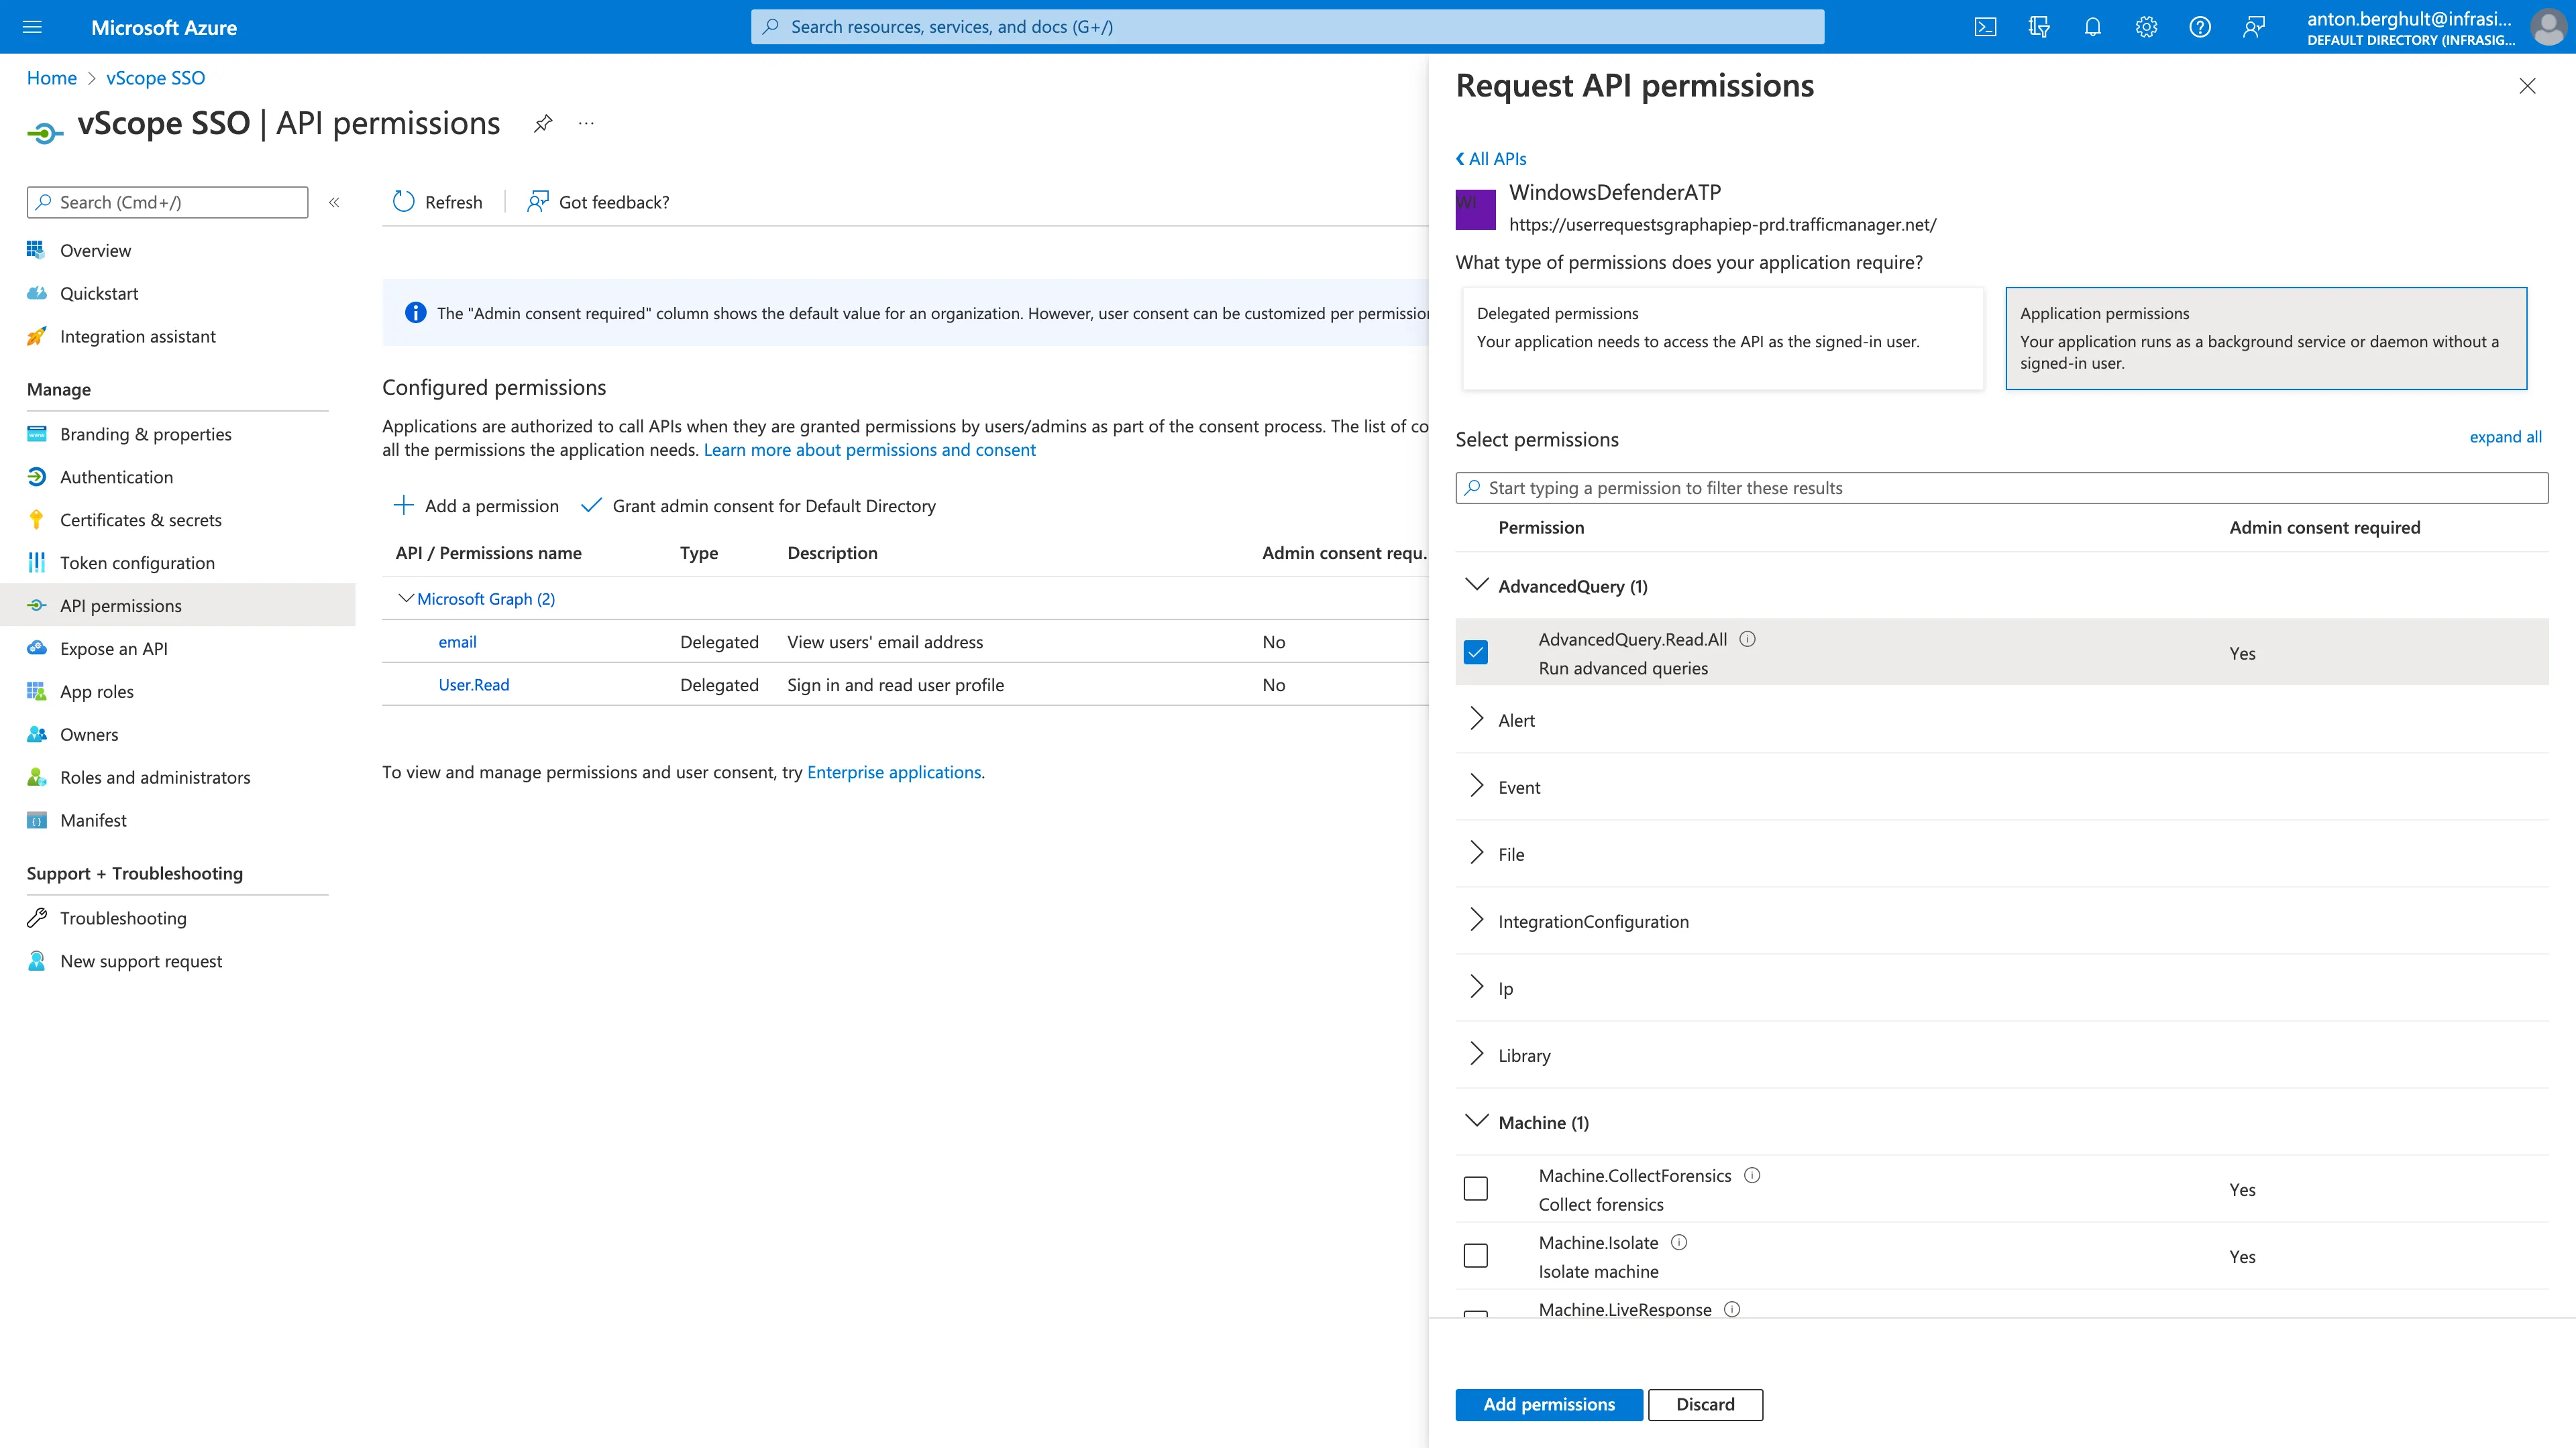Open Learn more about permissions and consent
Screen dimensions: 2576x1448
pos(869,450)
